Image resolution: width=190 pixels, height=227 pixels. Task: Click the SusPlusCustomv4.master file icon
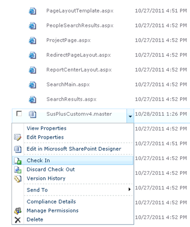coord(33,114)
